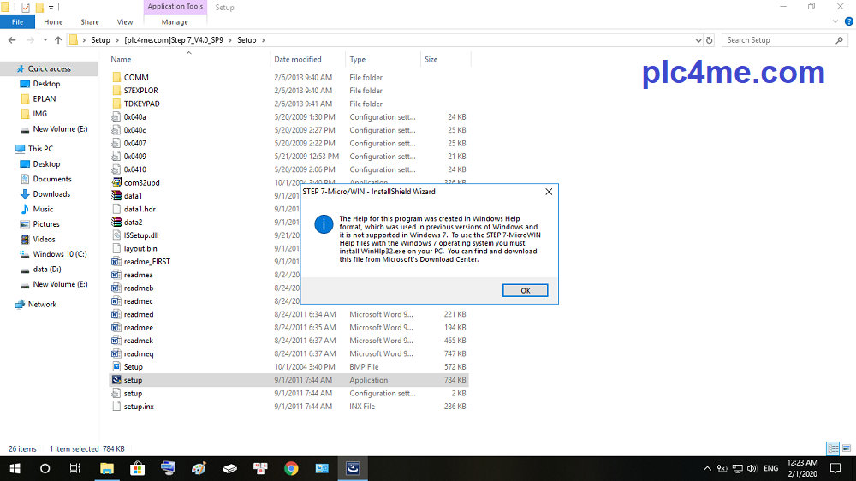
Task: Open Task View on the taskbar
Action: pos(75,468)
